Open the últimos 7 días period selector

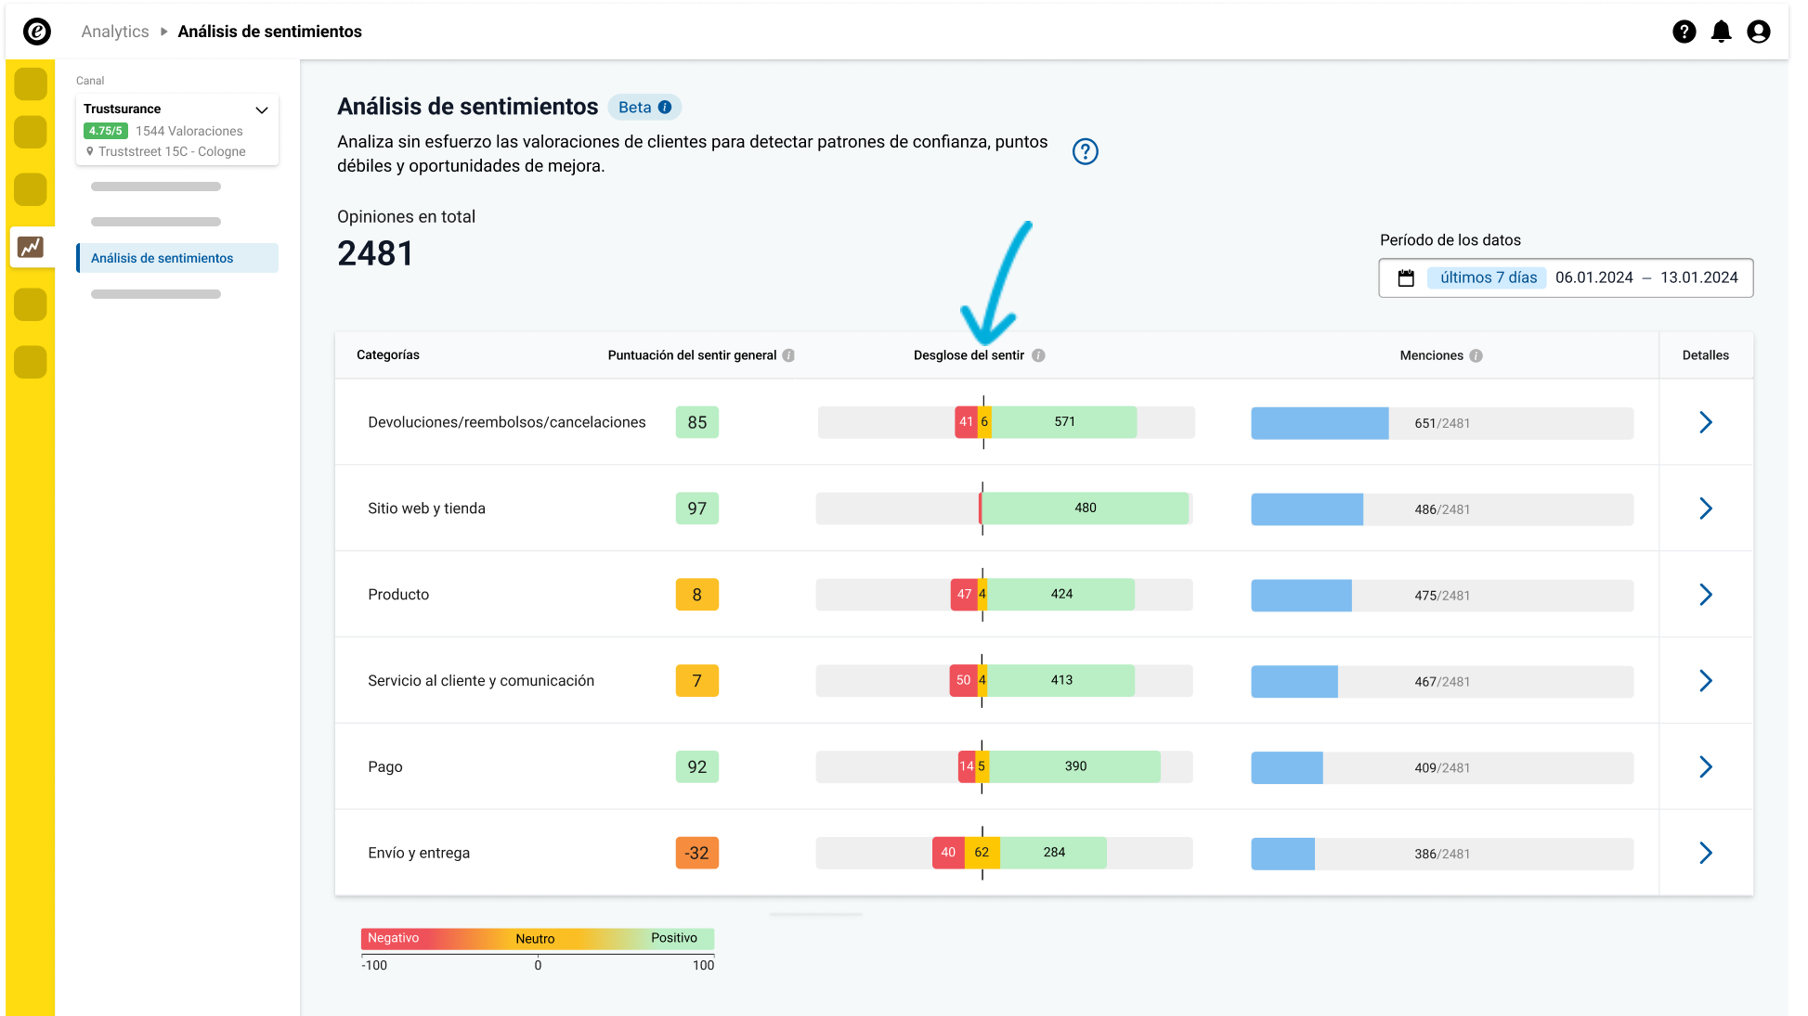(1488, 277)
